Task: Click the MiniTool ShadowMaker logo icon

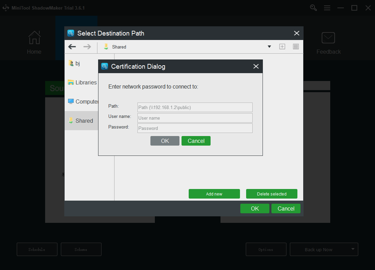Action: (x=6, y=8)
